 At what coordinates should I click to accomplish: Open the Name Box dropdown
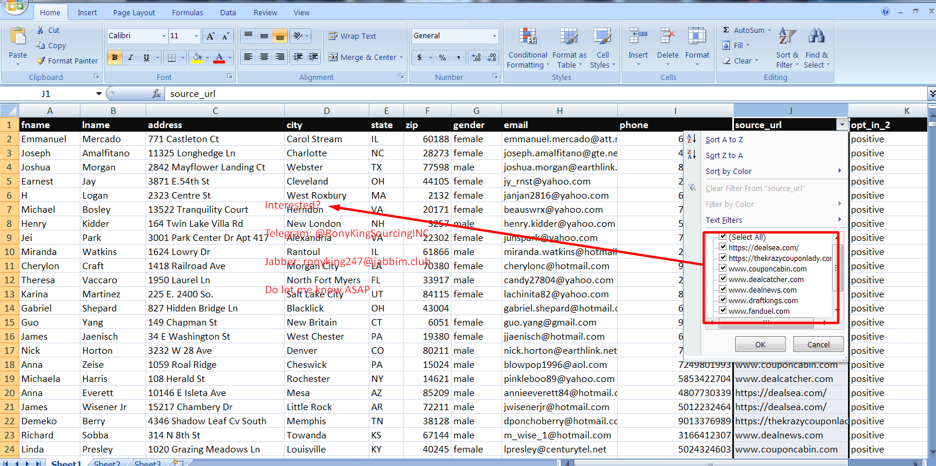pyautogui.click(x=99, y=93)
